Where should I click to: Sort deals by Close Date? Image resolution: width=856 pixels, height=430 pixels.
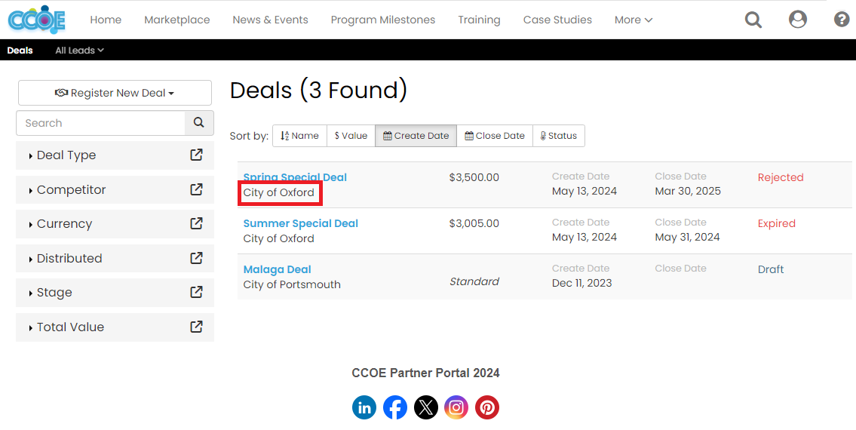coord(495,136)
